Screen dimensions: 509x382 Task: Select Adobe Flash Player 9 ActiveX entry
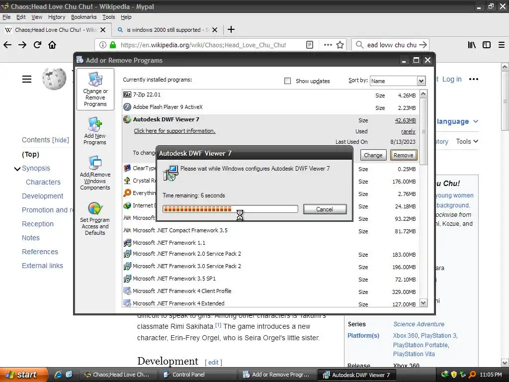click(271, 107)
